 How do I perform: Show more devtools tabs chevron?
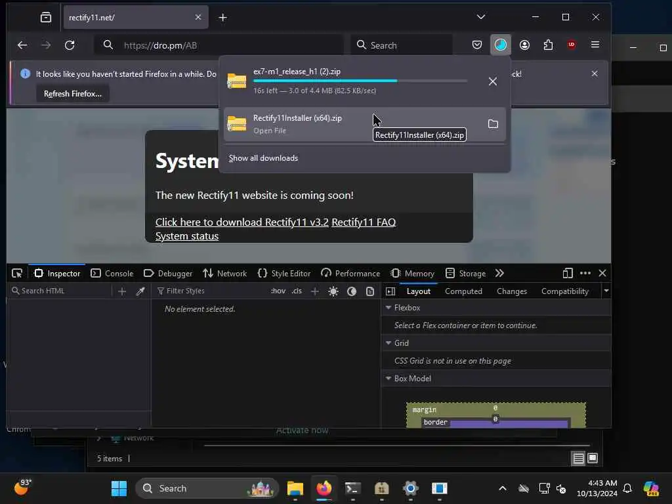pyautogui.click(x=499, y=274)
